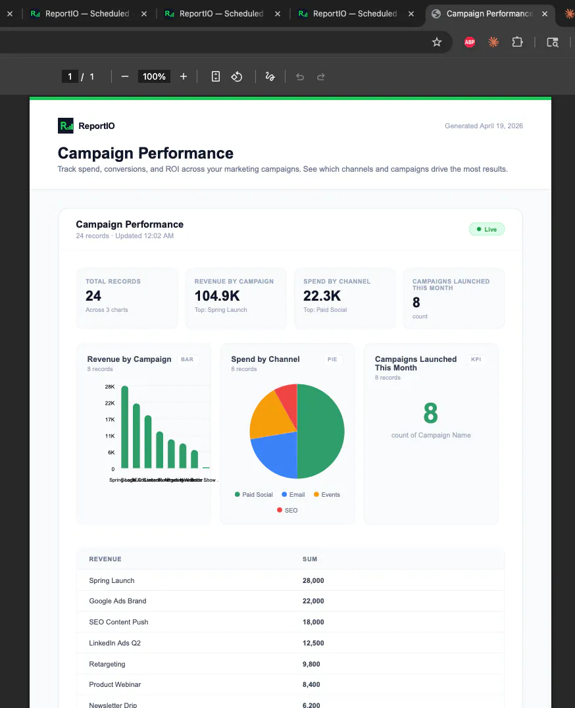The image size is (575, 708).
Task: Click the Events legend entry
Action: pos(327,494)
